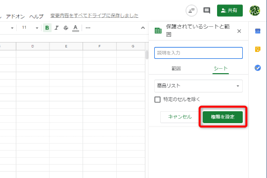Open text color picker
This screenshot has height=178, width=267.
[x=76, y=28]
